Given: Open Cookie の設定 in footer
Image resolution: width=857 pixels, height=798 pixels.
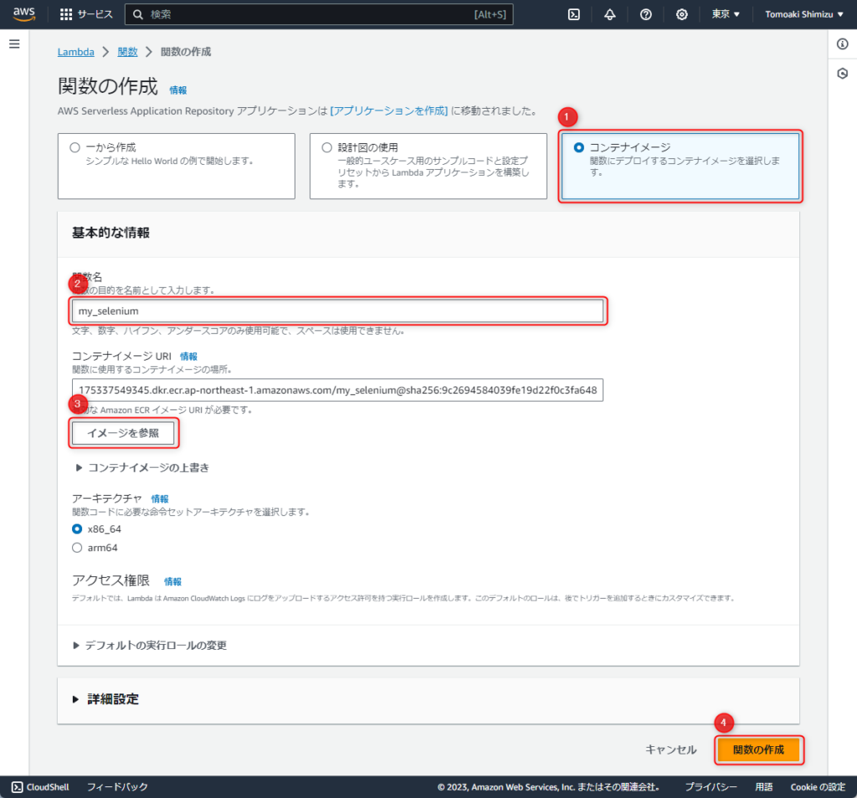Looking at the screenshot, I should (x=818, y=787).
